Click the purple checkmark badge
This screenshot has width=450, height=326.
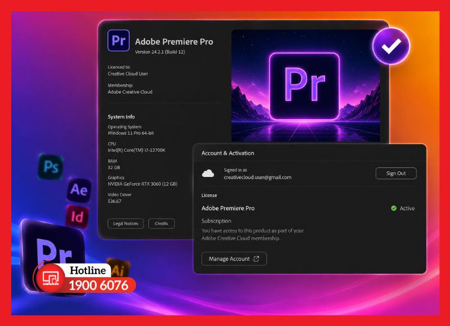point(391,46)
